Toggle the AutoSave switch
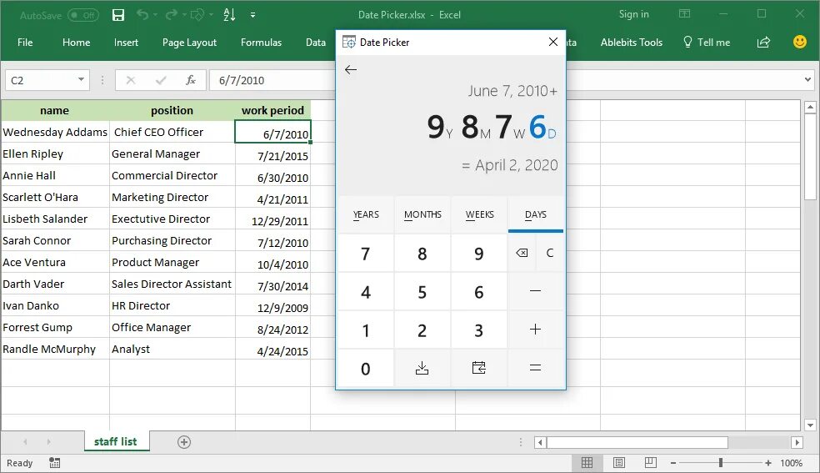Screen dimensions: 820x473 click(83, 15)
